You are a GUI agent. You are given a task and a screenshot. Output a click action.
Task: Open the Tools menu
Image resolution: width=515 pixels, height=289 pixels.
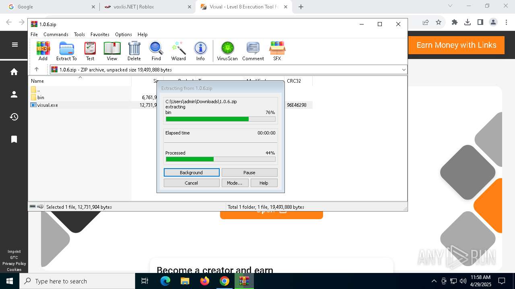(79, 35)
